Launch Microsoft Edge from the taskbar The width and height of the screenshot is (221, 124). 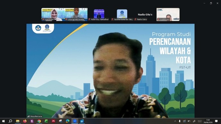click(x=68, y=121)
